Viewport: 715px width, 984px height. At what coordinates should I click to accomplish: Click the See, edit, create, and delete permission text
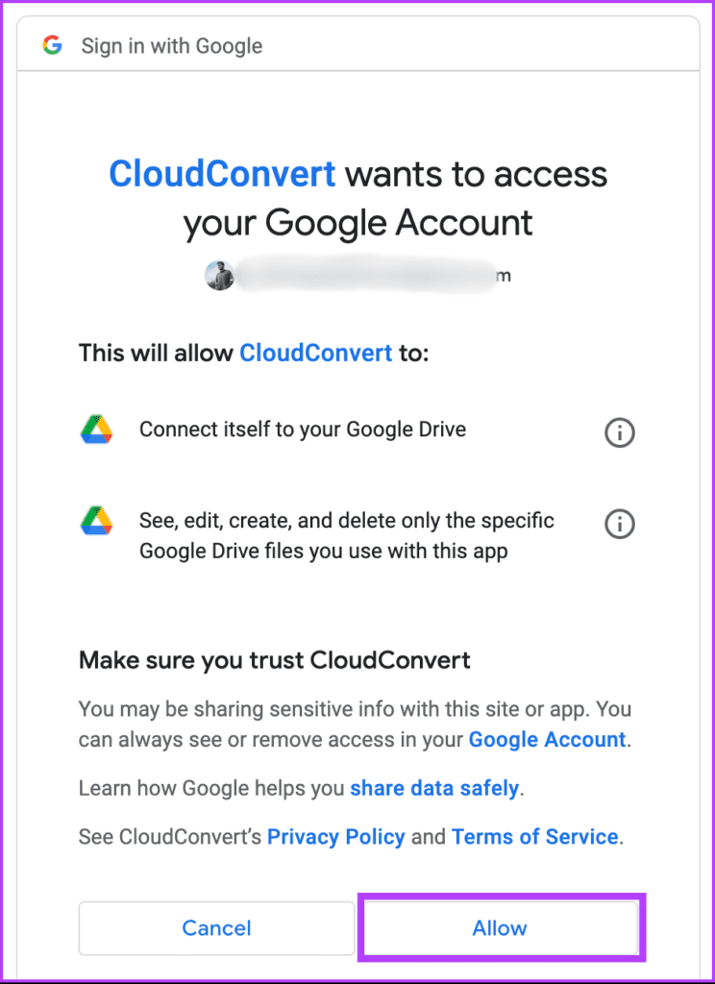(x=347, y=536)
